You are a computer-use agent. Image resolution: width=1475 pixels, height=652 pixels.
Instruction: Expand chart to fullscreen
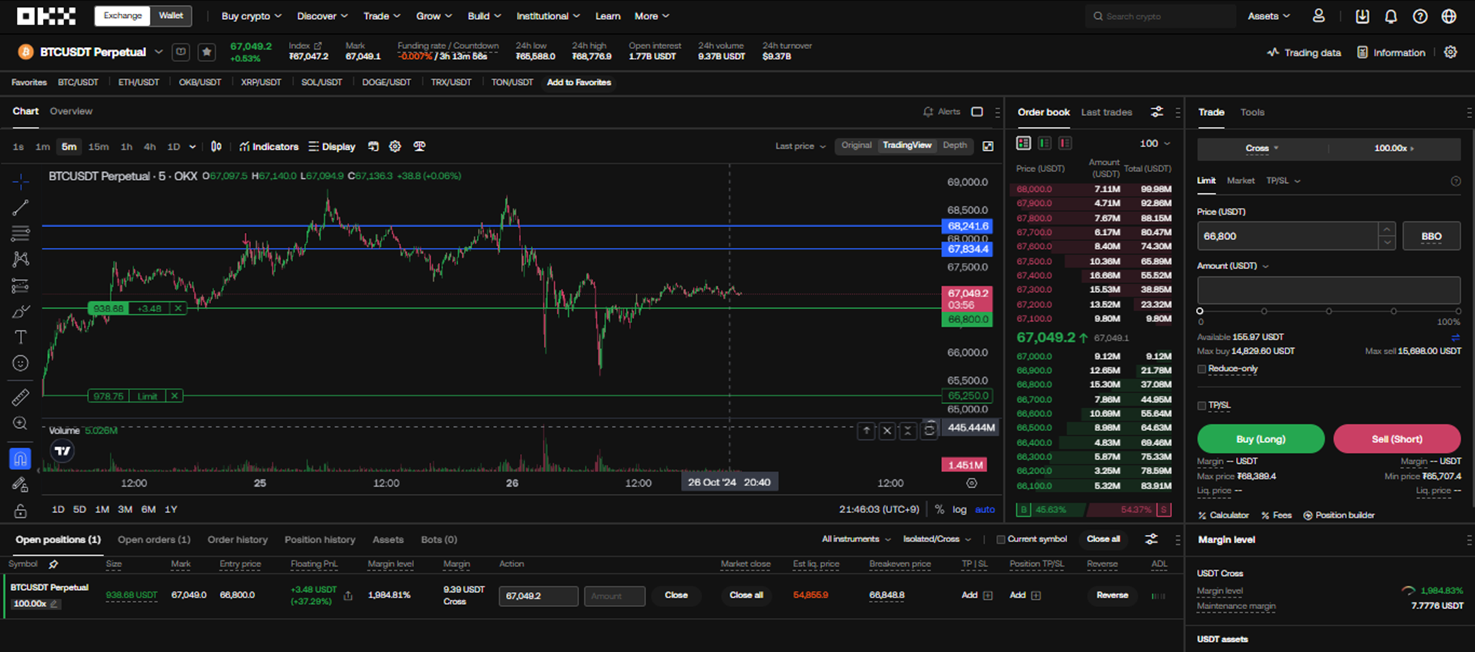coord(988,146)
